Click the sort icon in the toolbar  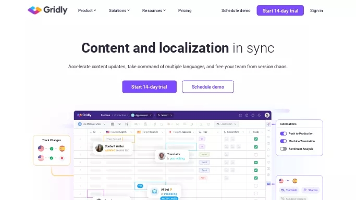[127, 124]
